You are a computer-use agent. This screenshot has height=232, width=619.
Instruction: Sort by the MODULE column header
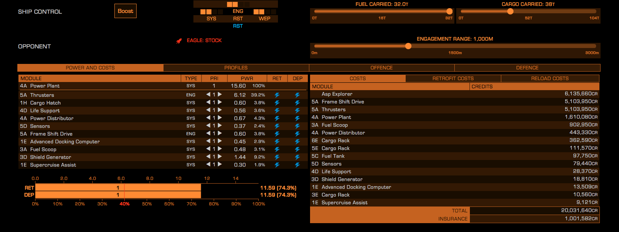tap(100, 78)
